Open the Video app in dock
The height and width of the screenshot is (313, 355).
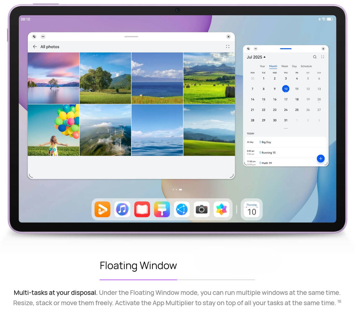point(102,209)
